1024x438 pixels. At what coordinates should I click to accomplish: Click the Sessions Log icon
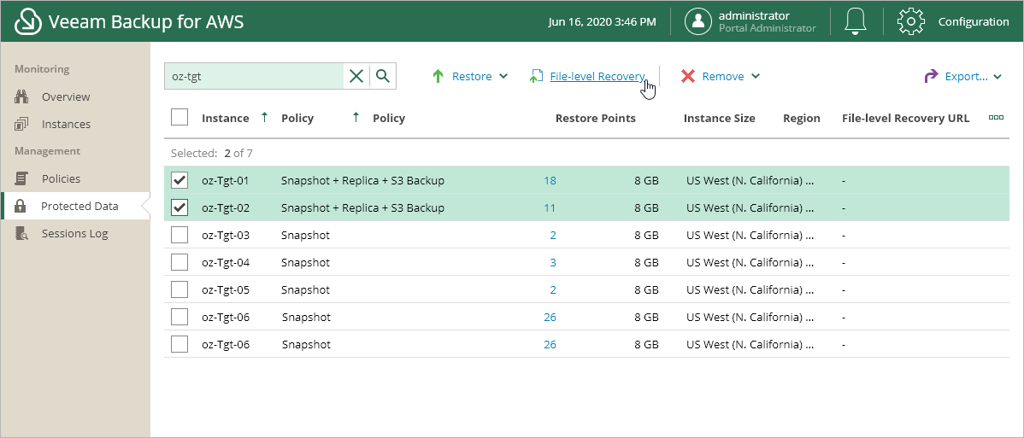21,234
